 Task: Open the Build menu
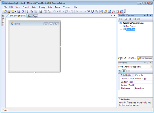pyautogui.click(x=34, y=7)
